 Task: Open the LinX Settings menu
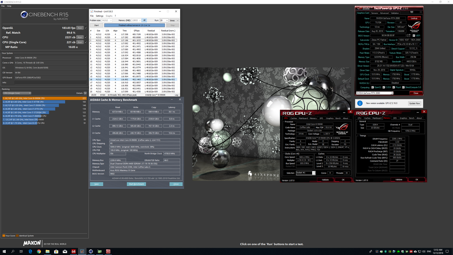click(x=99, y=16)
